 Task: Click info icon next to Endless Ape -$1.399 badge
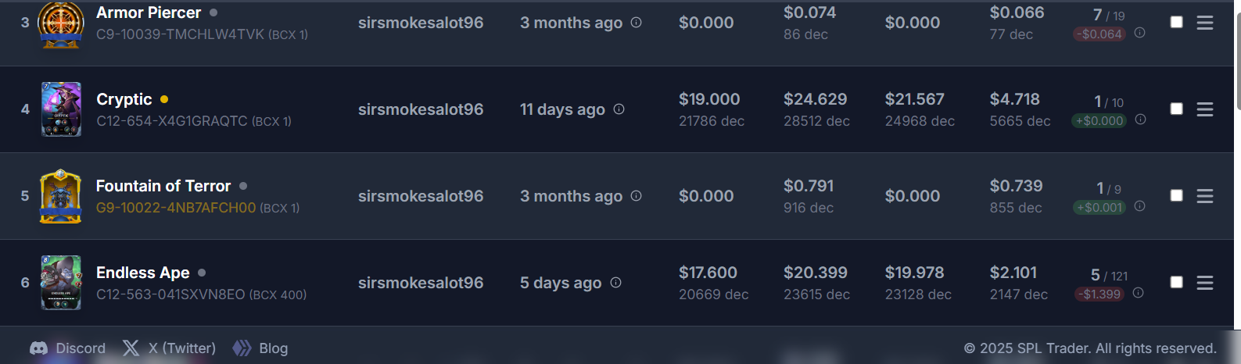point(1138,293)
